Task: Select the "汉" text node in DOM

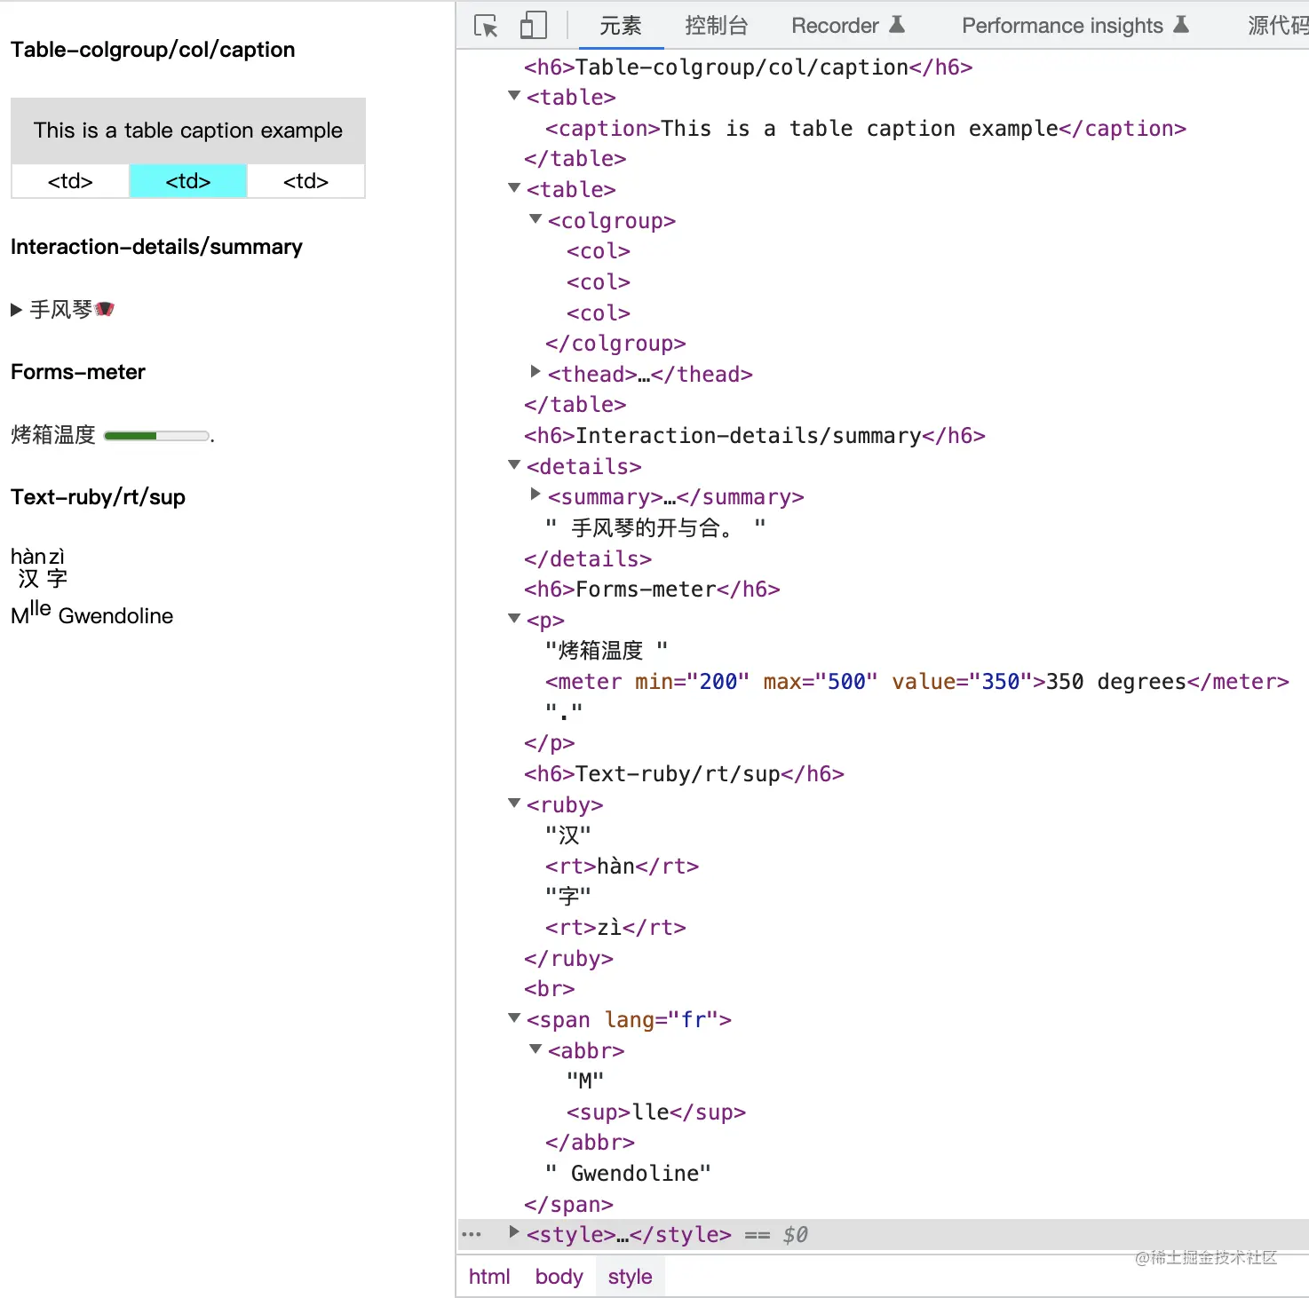Action: (568, 835)
